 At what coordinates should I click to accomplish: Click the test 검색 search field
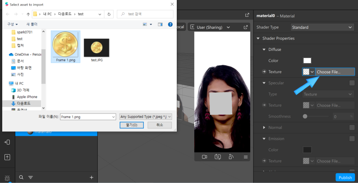pyautogui.click(x=145, y=14)
